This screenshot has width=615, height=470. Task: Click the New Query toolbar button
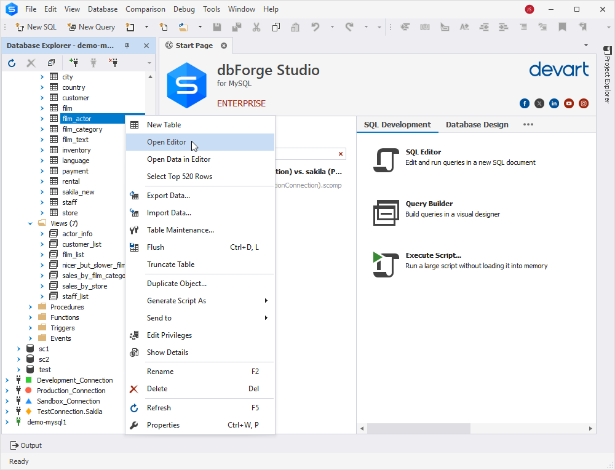[91, 27]
